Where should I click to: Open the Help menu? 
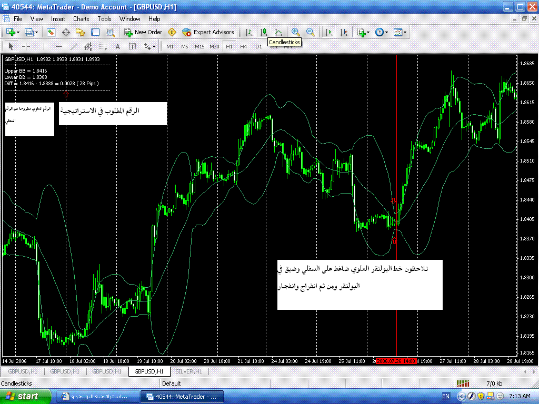[154, 19]
